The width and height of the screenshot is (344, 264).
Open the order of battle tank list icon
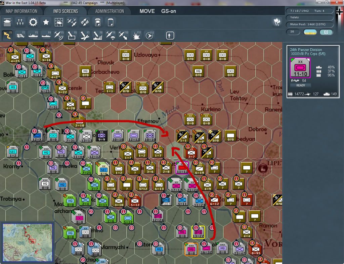7,22
